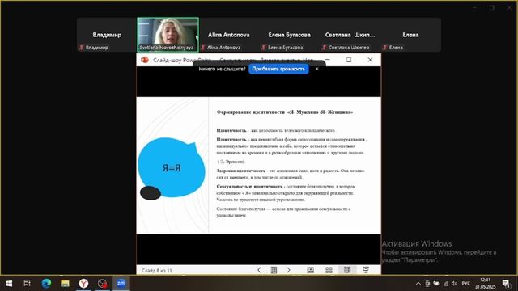The width and height of the screenshot is (518, 291).
Task: Open the Windows Start menu
Action: coord(9,283)
